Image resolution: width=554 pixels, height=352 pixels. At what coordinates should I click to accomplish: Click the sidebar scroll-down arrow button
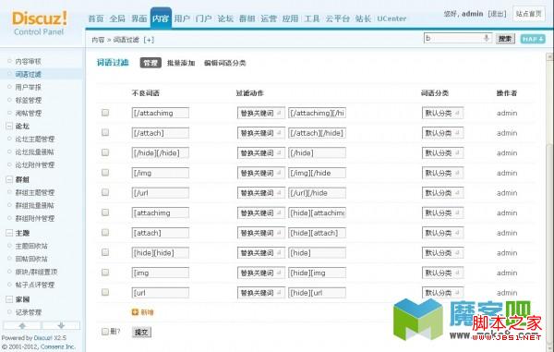(61, 325)
